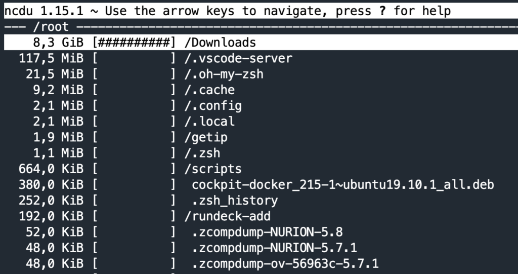518x274 pixels.
Task: Click the /.cache directory entry
Action: (209, 90)
